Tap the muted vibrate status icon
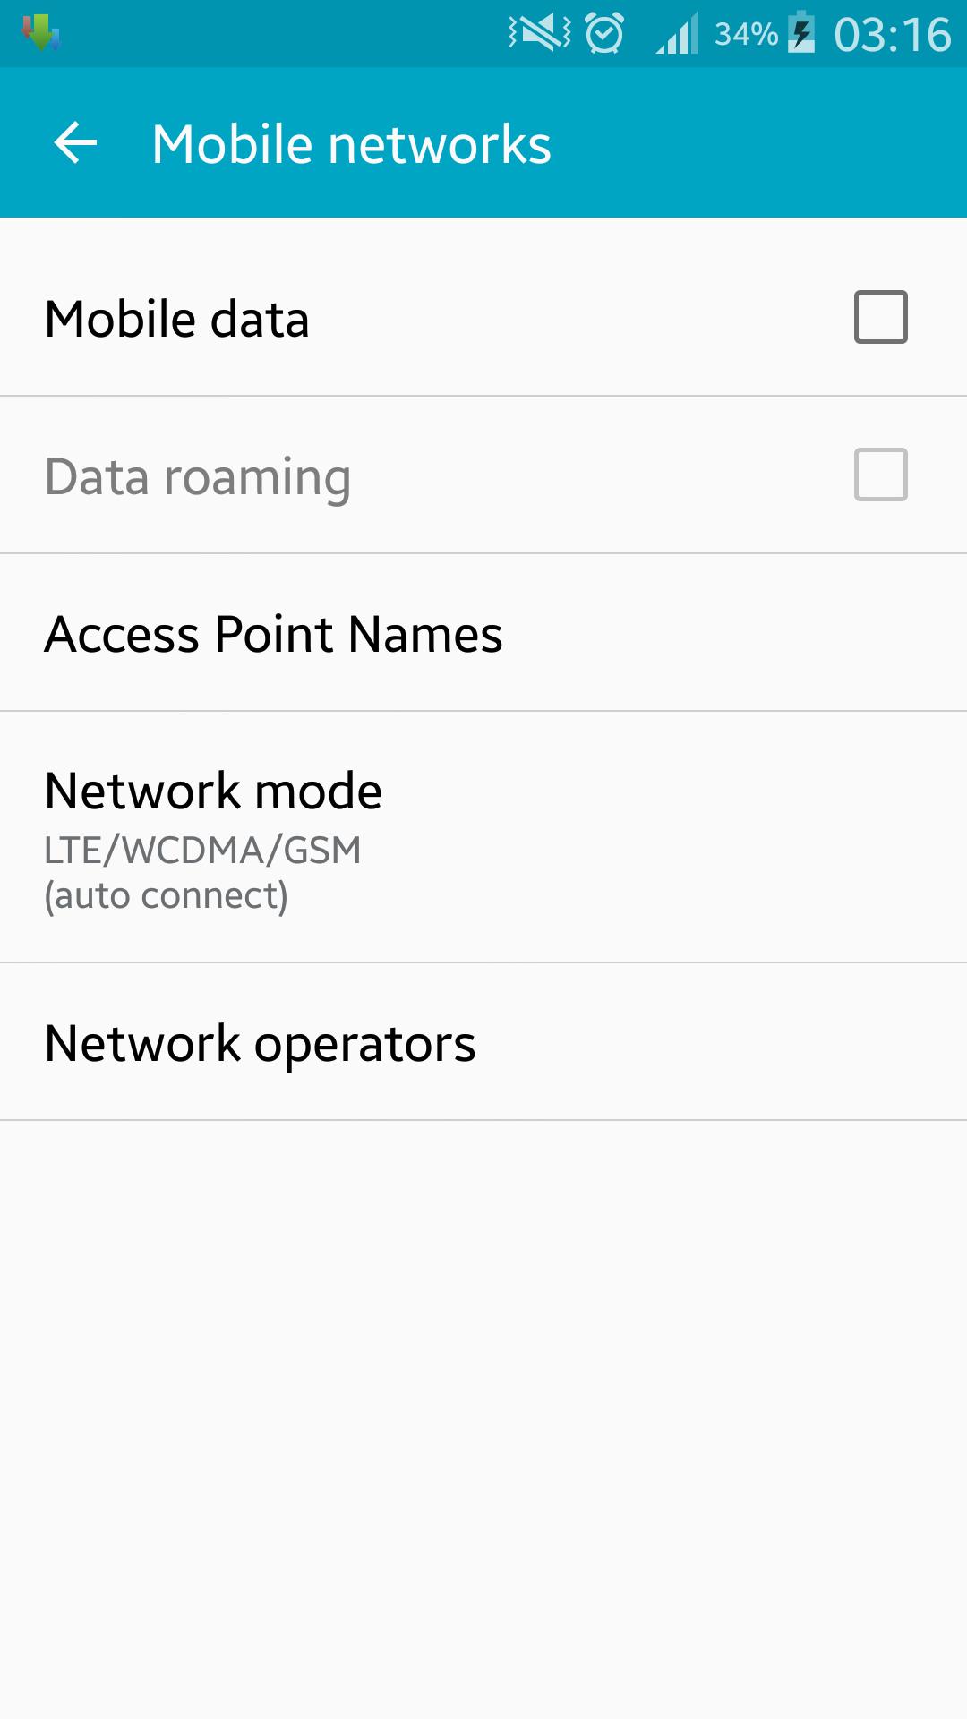Image resolution: width=967 pixels, height=1719 pixels. click(x=539, y=34)
